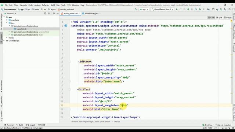This screenshot has width=235, height=132.
Task: Open the Build menu
Action: tap(53, 5)
